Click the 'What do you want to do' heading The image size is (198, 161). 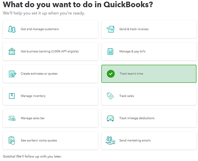pos(78,5)
